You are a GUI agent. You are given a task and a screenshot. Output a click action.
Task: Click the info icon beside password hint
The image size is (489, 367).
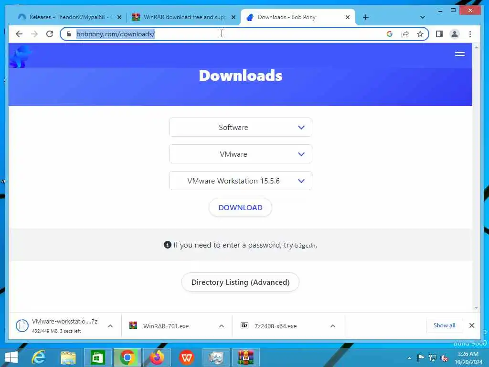click(x=168, y=245)
